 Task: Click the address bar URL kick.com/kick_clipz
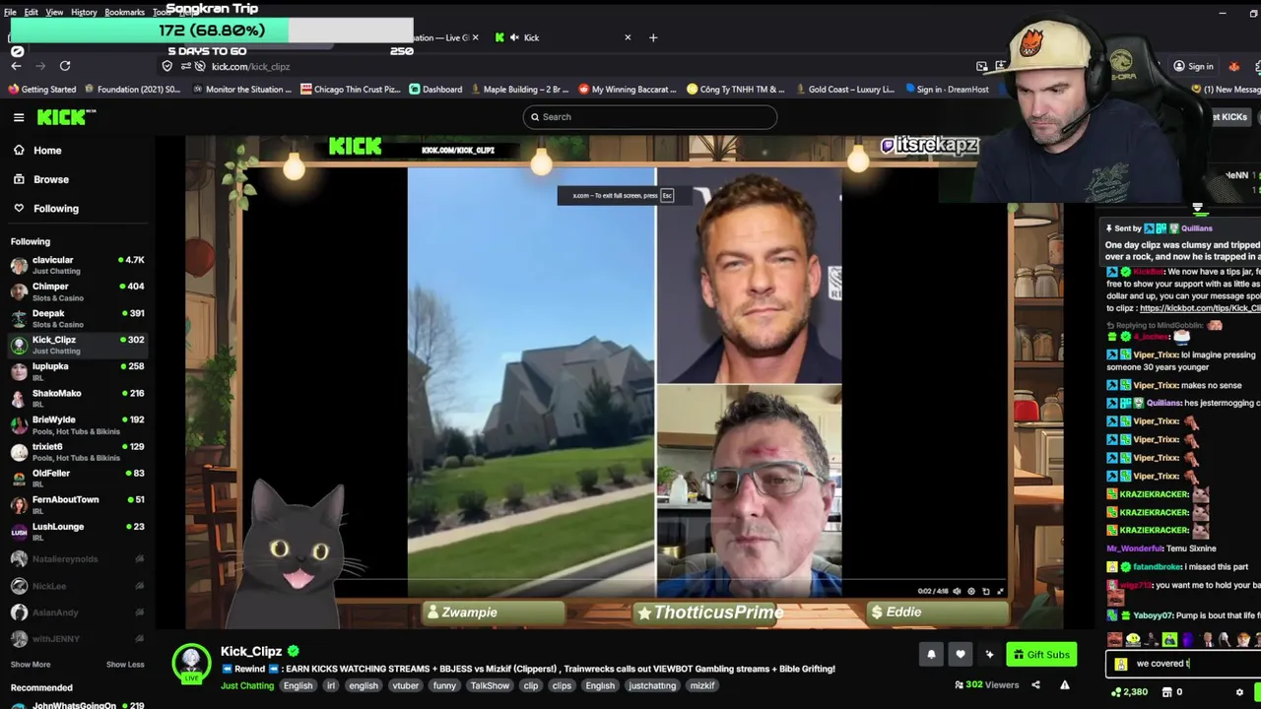click(250, 67)
